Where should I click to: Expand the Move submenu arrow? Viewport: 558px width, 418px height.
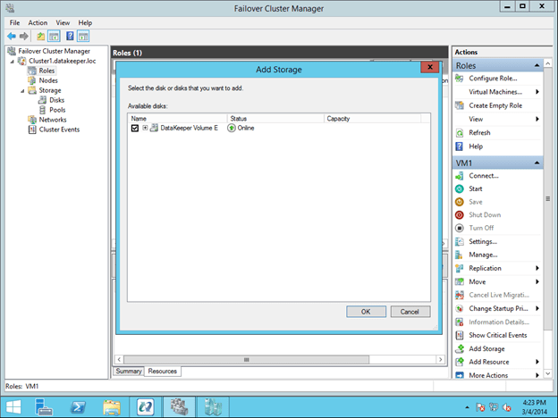click(x=537, y=281)
